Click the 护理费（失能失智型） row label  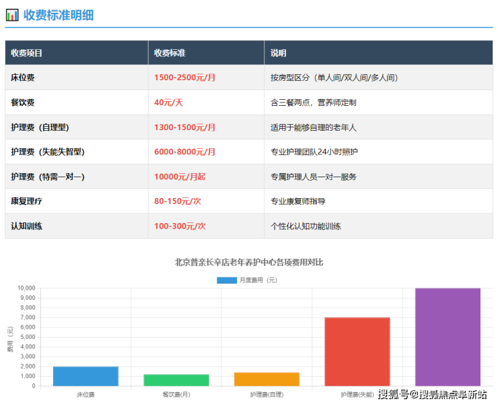pyautogui.click(x=48, y=152)
